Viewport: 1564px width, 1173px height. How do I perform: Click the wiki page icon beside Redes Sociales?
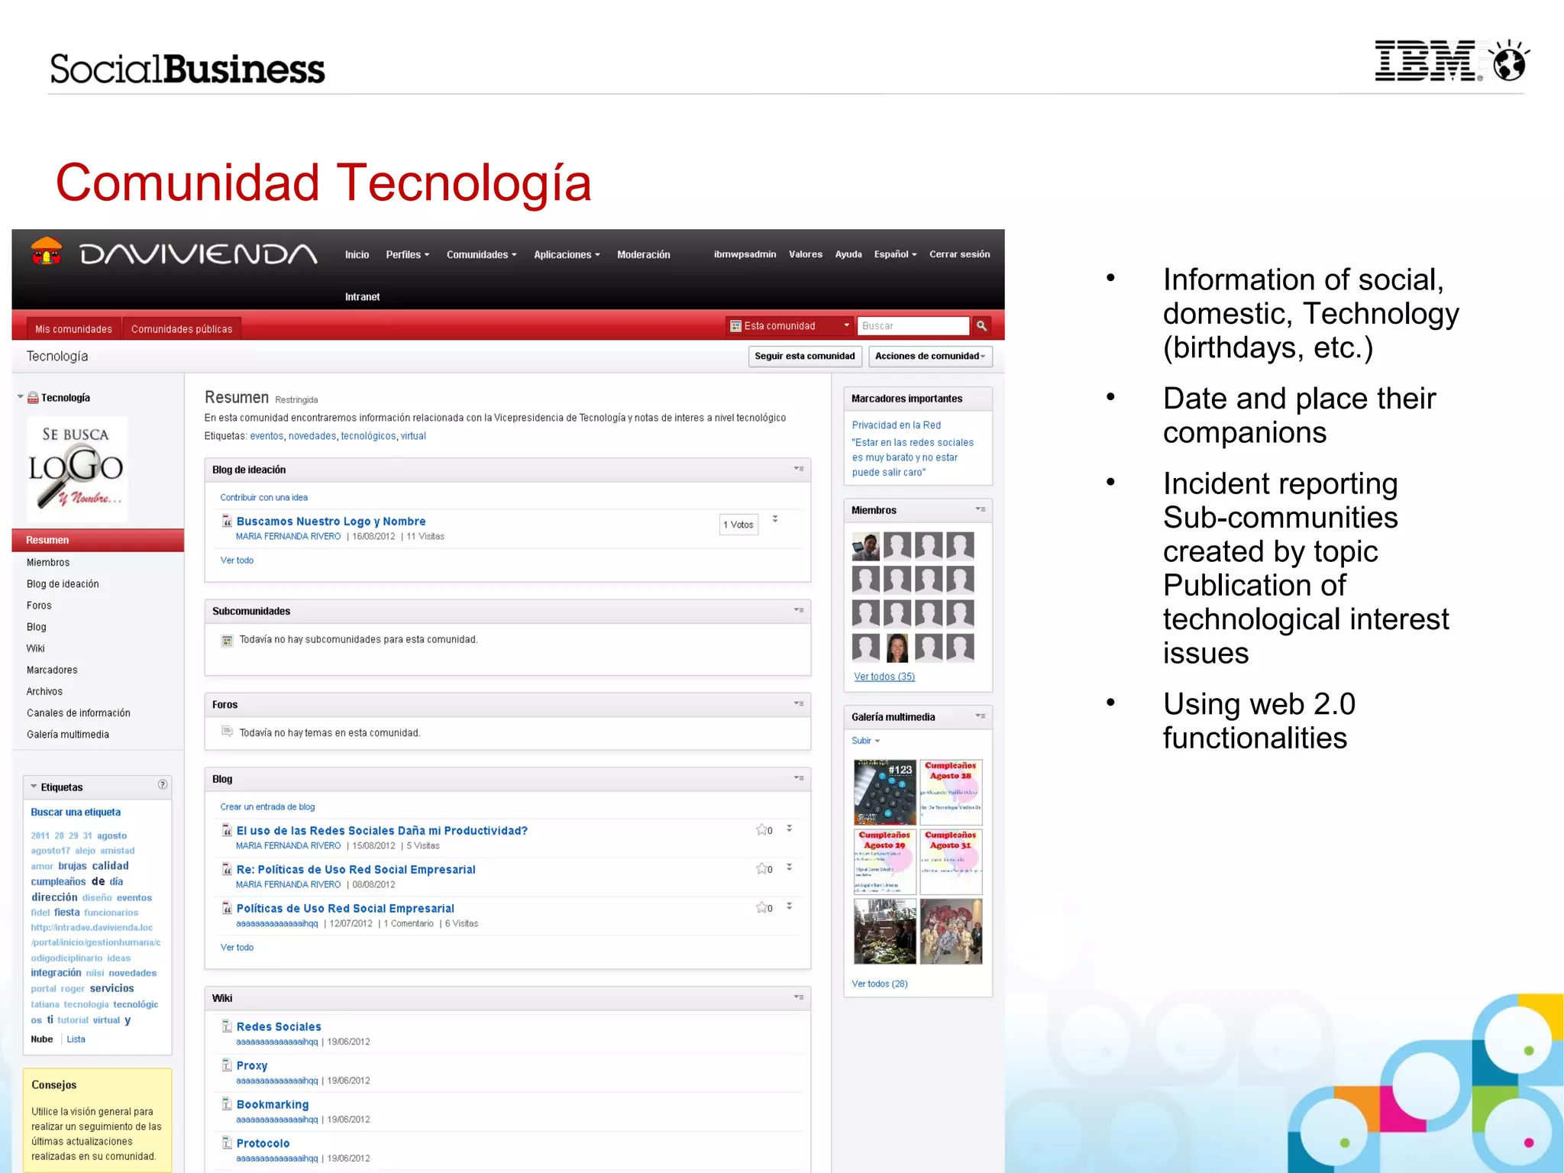(227, 1026)
